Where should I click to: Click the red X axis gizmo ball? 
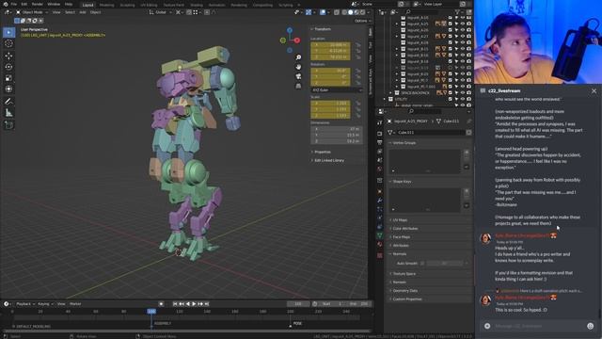[x=297, y=40]
